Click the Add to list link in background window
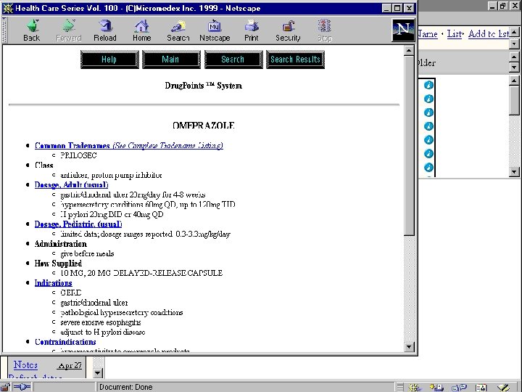The height and width of the screenshot is (392, 522). point(489,33)
